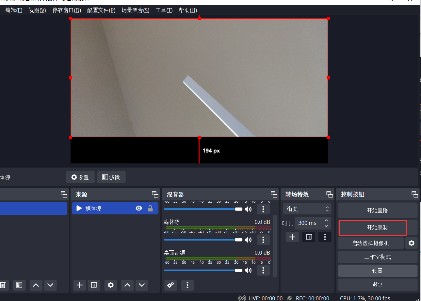Open scene filters icon in the scenes panel toolbar
Screen dimensions: 421x301
(x=19, y=285)
